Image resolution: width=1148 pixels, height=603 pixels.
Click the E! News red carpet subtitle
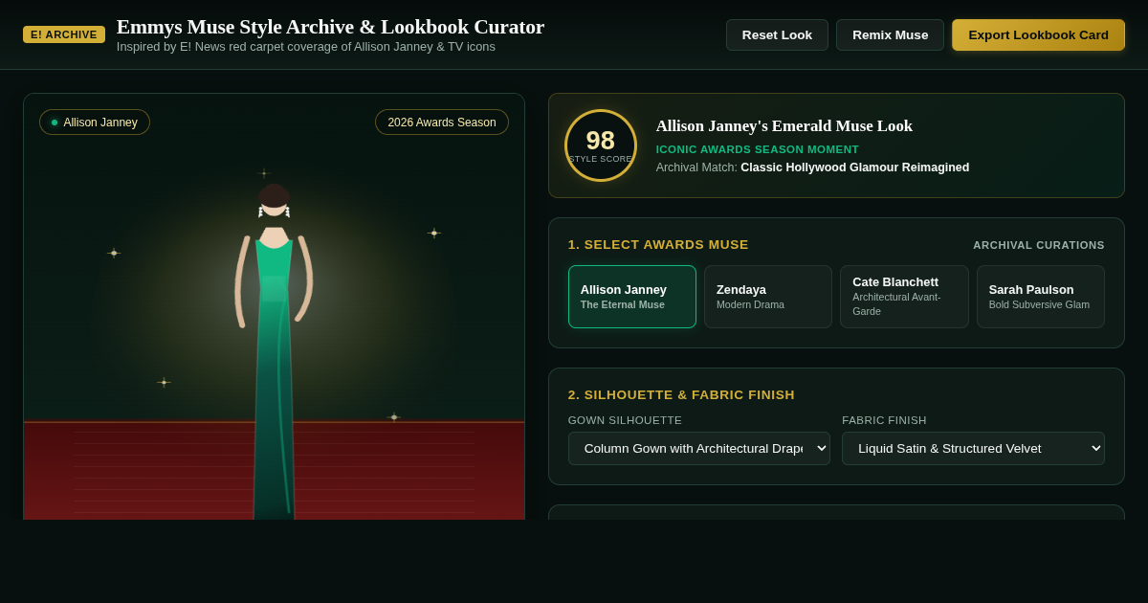(306, 46)
